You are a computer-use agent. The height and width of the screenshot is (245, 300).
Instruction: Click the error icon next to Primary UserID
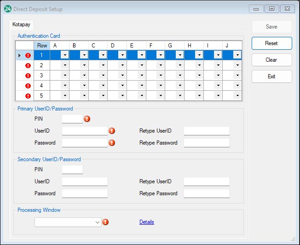tap(112, 131)
